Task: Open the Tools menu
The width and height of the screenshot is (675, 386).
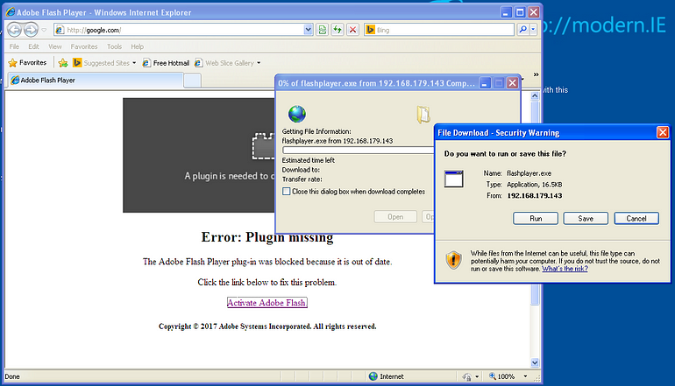Action: coord(114,46)
